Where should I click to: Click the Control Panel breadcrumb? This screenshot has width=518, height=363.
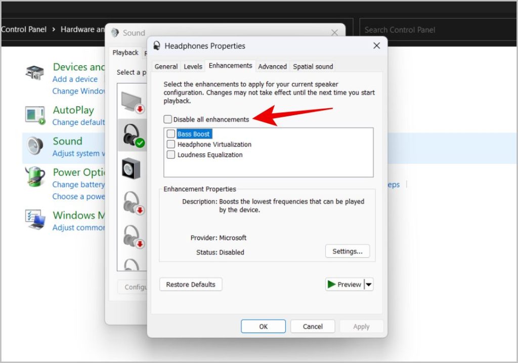pos(24,29)
